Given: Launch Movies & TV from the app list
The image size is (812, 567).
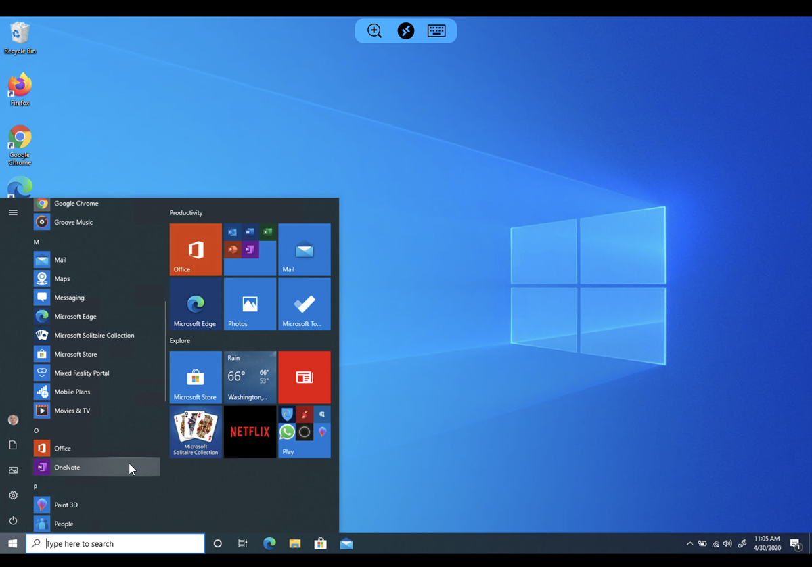Looking at the screenshot, I should (x=97, y=411).
